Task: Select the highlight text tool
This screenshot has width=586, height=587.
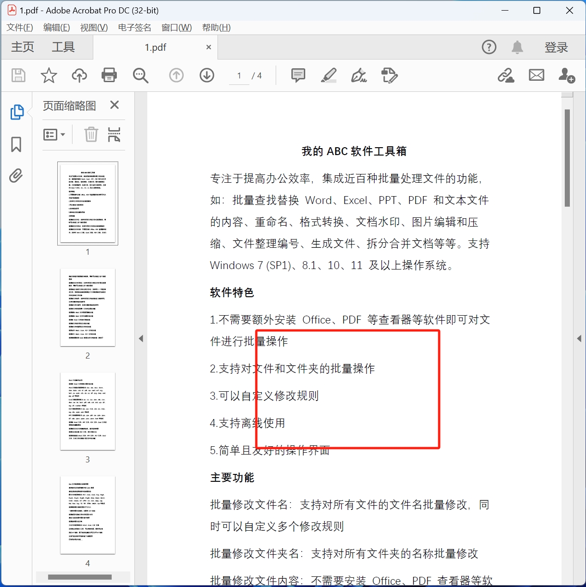Action: point(328,75)
